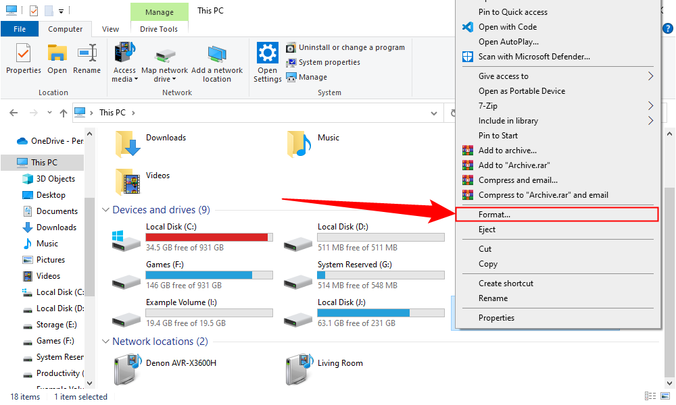This screenshot has height=405, width=676.
Task: Switch to the View ribbon tab
Action: [110, 29]
